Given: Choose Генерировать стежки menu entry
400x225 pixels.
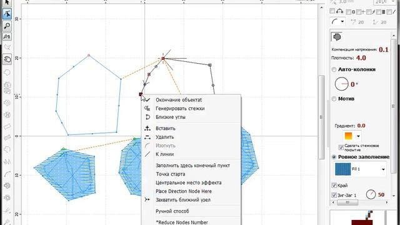Looking at the screenshot, I should (x=180, y=108).
